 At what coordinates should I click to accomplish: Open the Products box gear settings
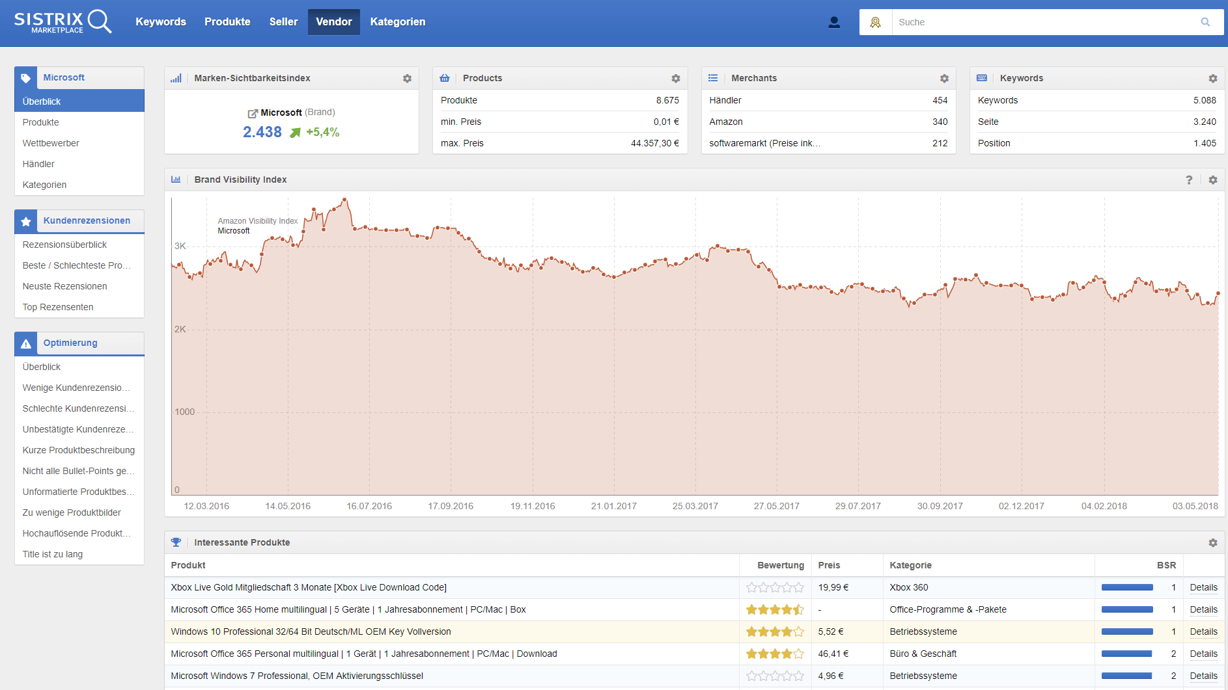tap(676, 78)
